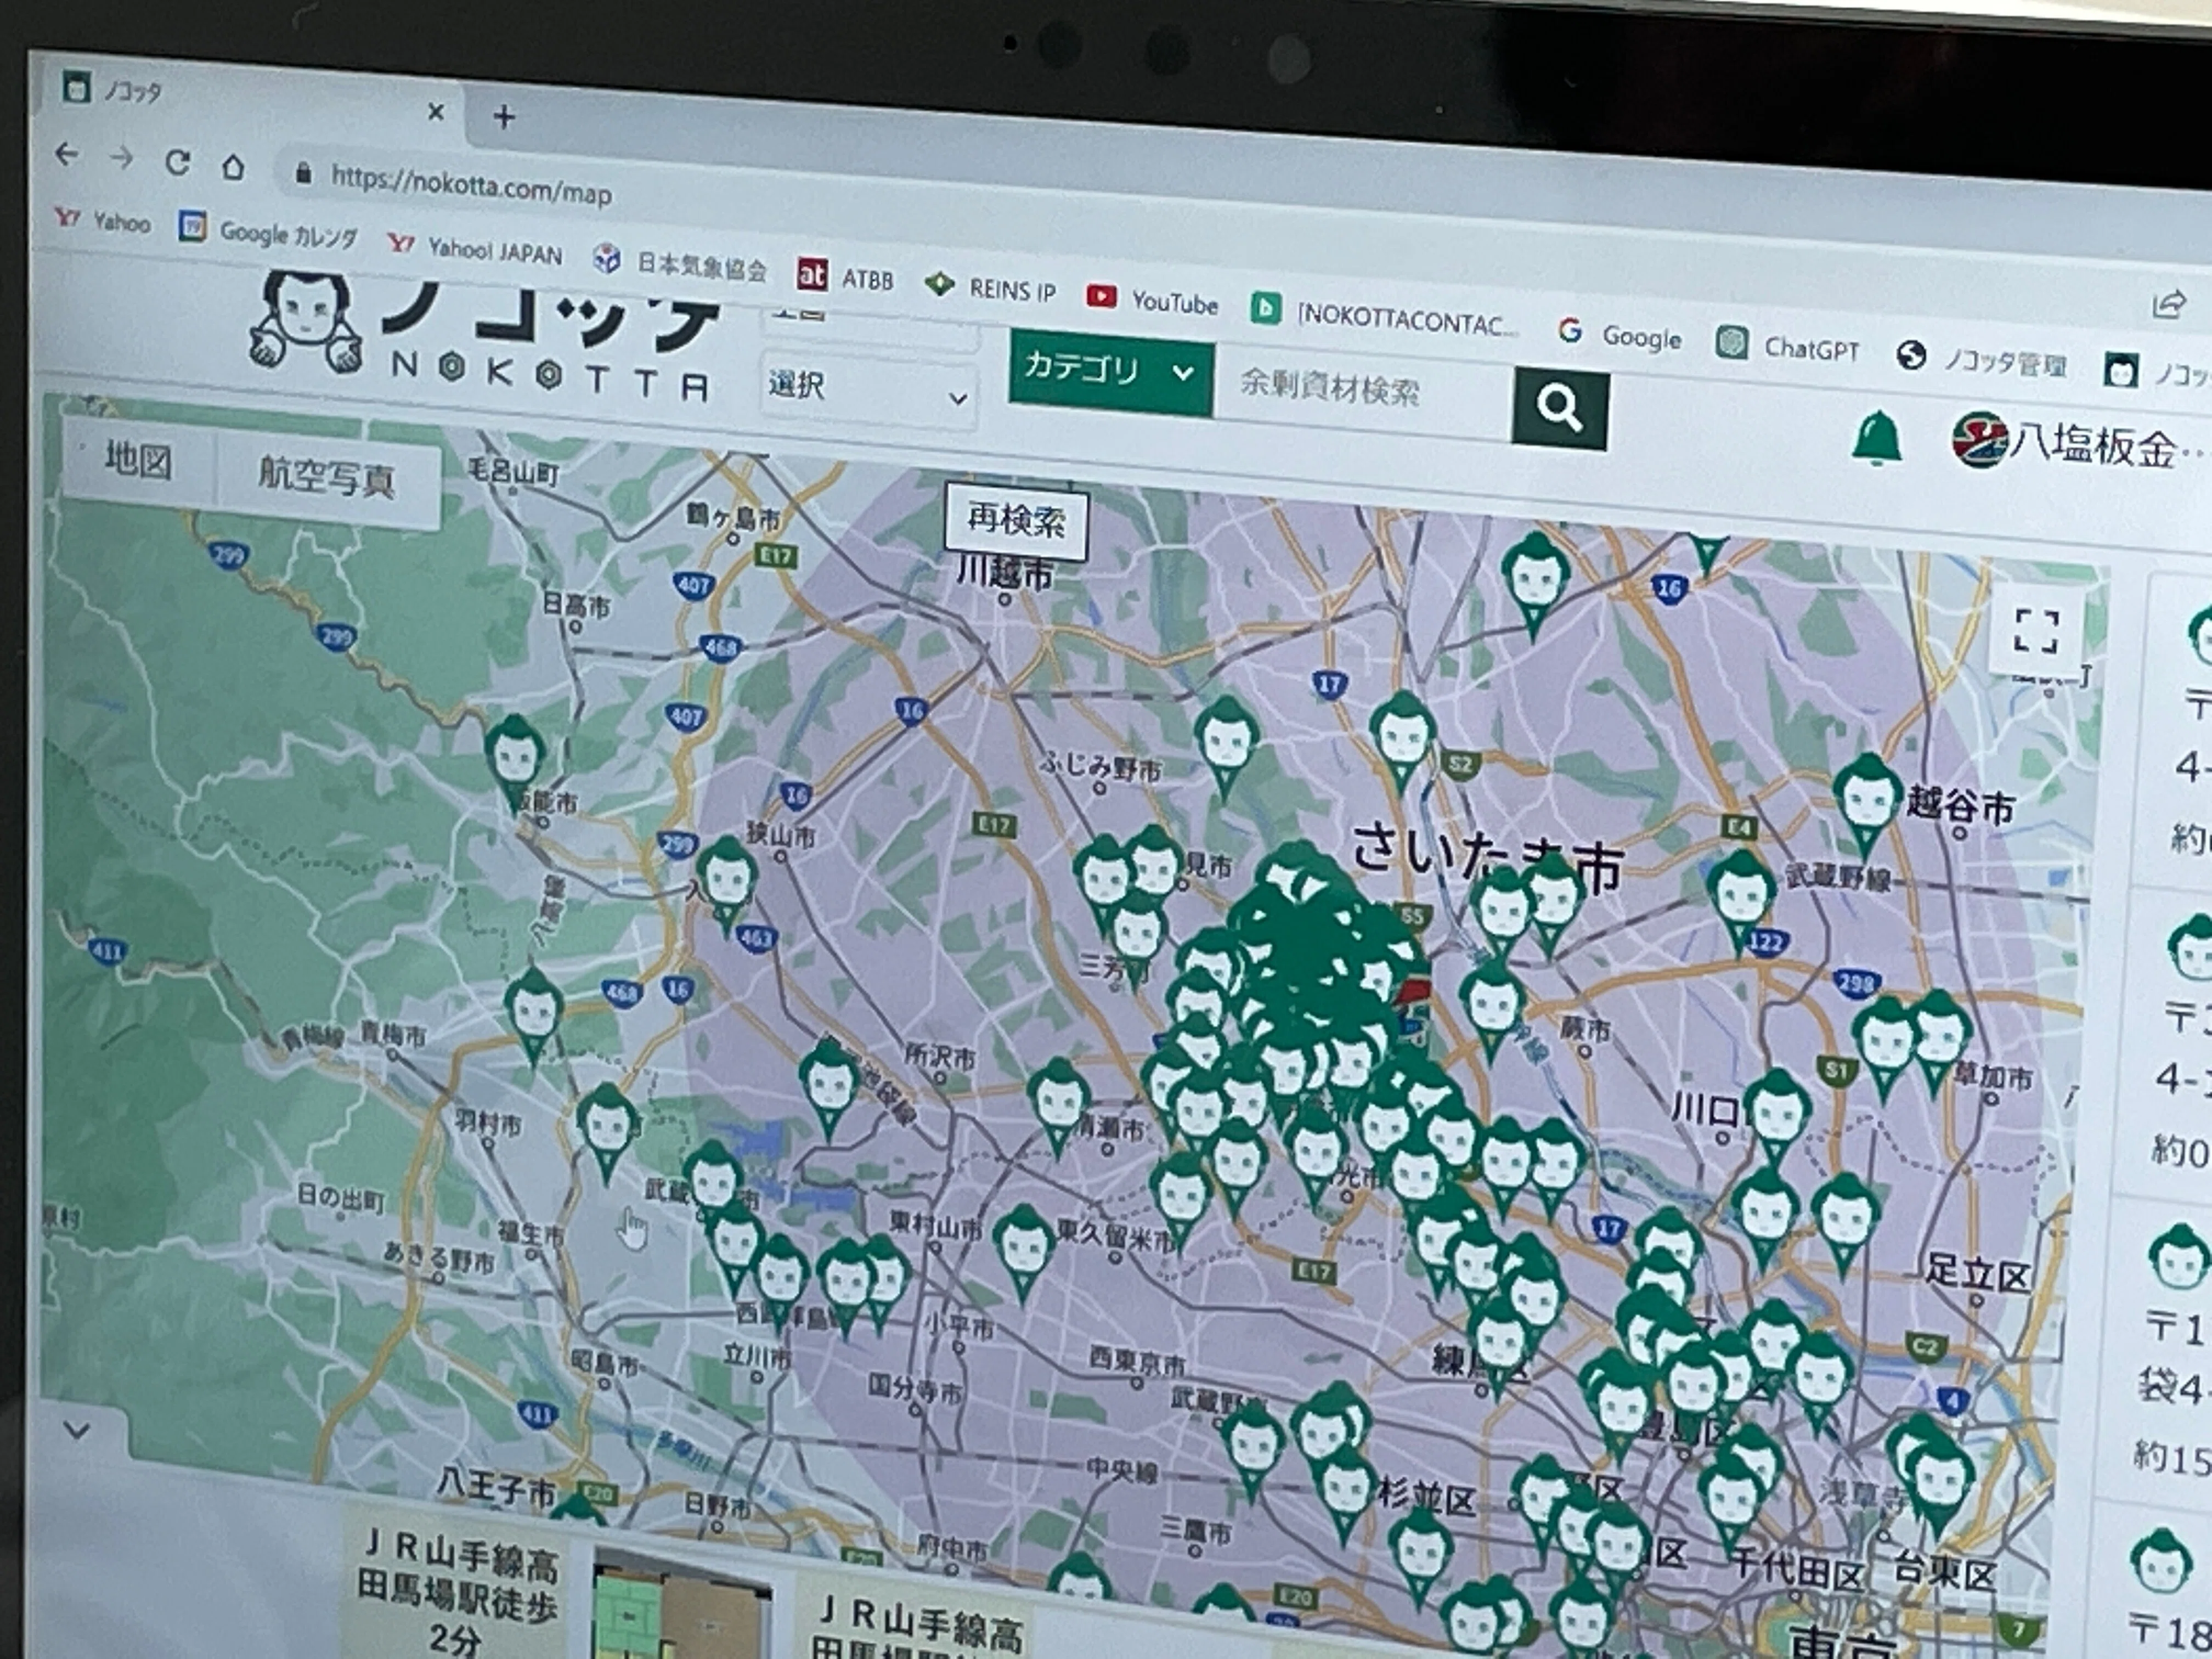Reload the page with refresh icon

click(177, 161)
